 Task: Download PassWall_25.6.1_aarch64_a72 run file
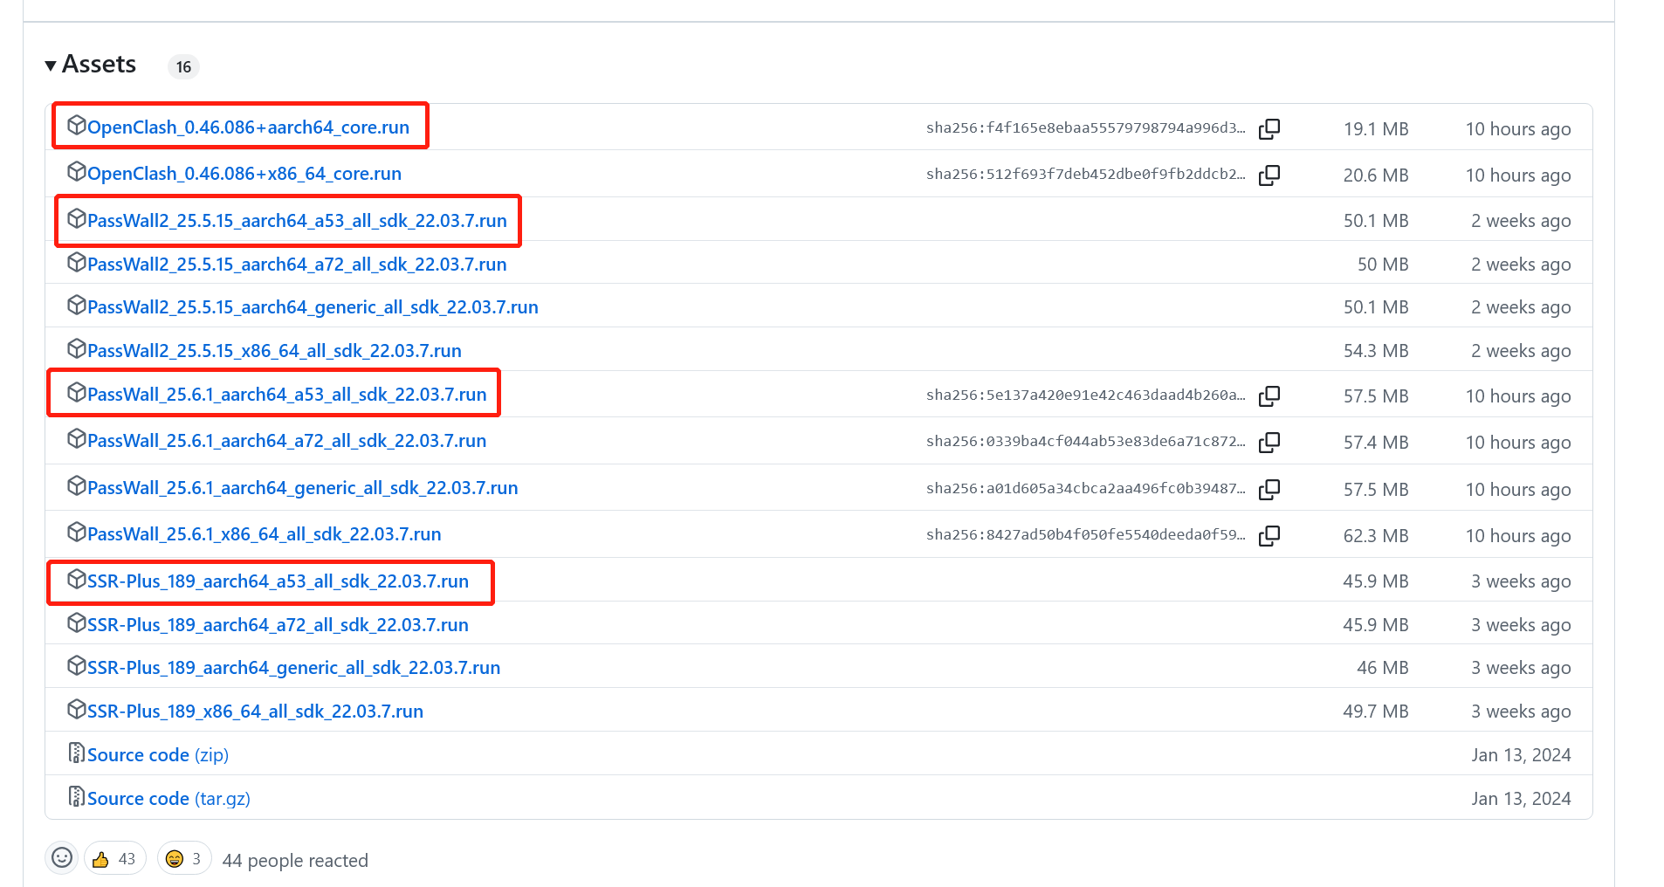[286, 441]
